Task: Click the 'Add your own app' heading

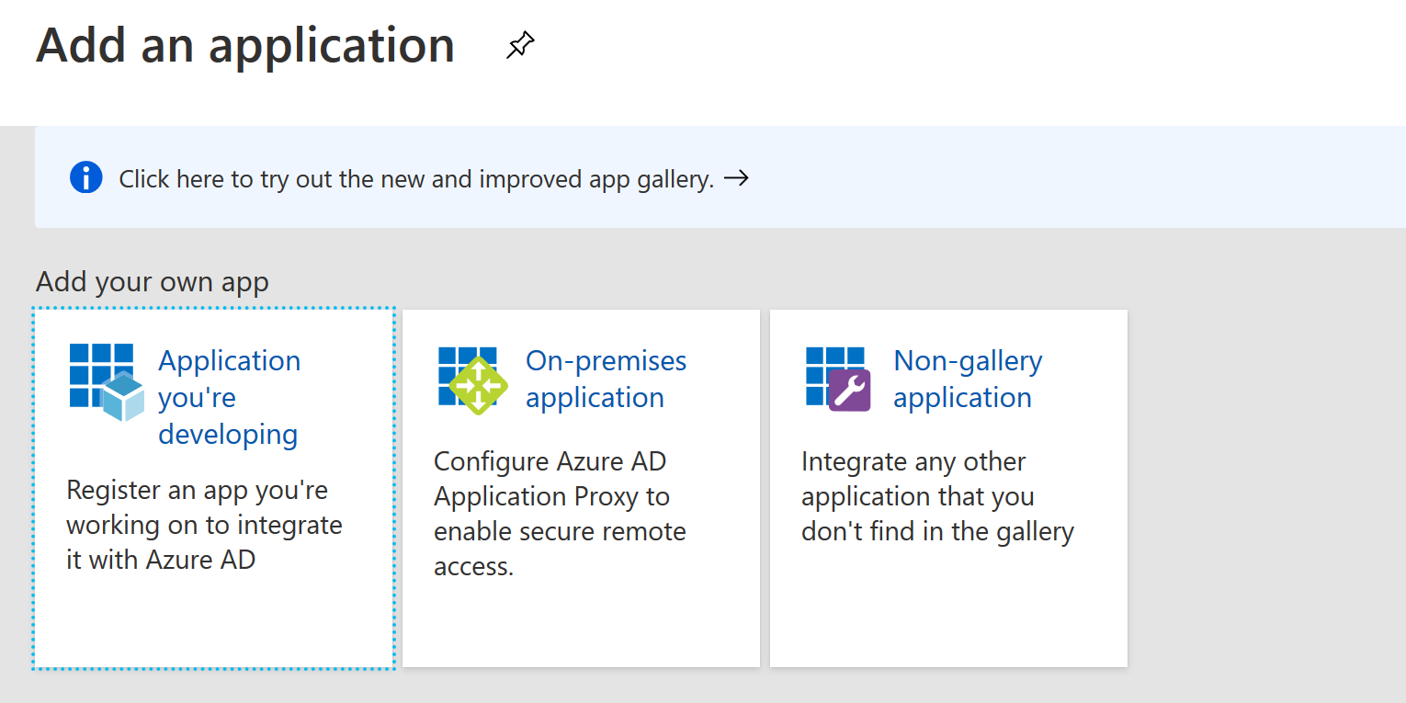Action: (153, 282)
